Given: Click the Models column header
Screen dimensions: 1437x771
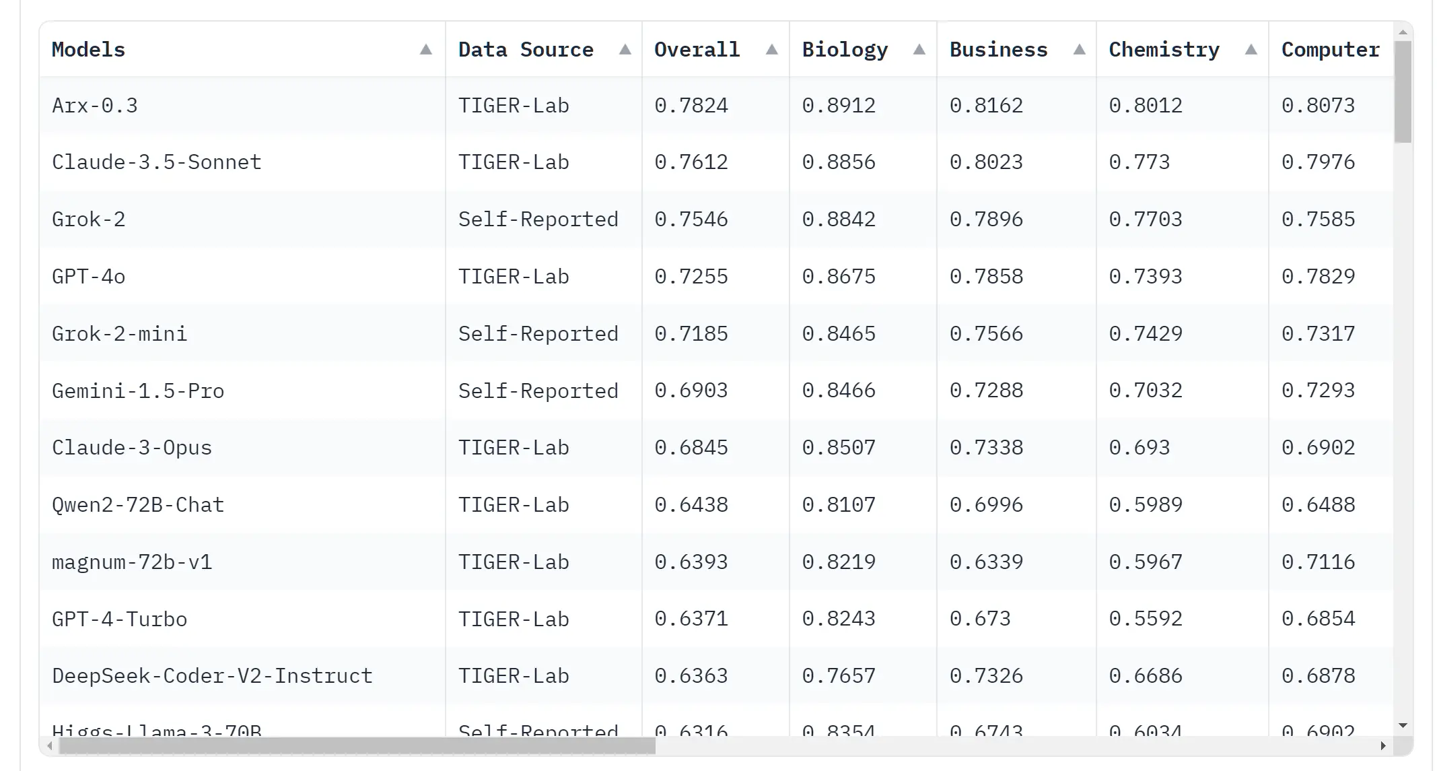Looking at the screenshot, I should (242, 49).
